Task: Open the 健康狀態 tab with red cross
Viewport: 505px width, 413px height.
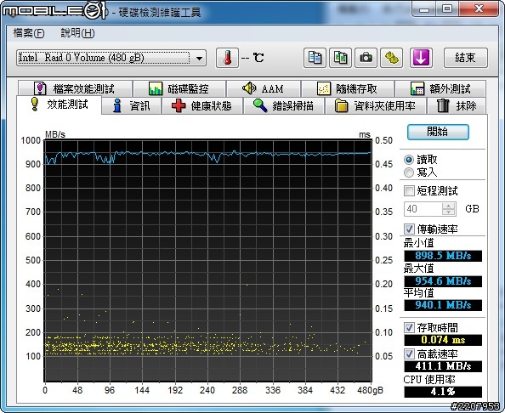Action: tap(202, 106)
